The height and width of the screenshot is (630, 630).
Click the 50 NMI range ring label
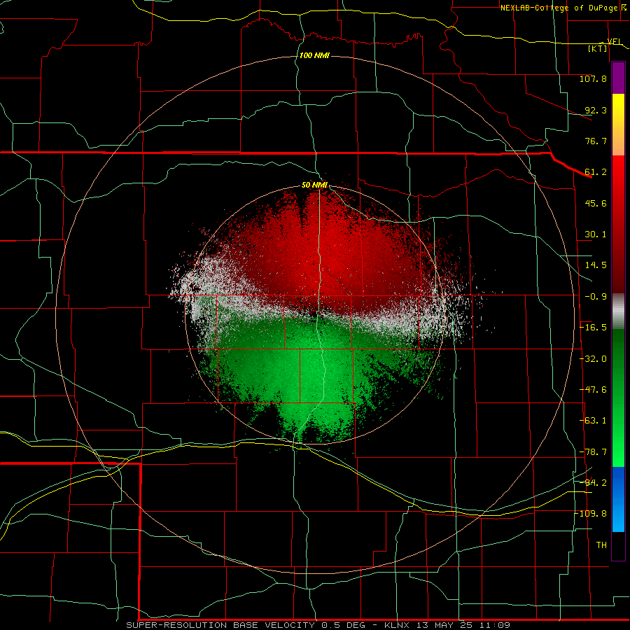[314, 185]
